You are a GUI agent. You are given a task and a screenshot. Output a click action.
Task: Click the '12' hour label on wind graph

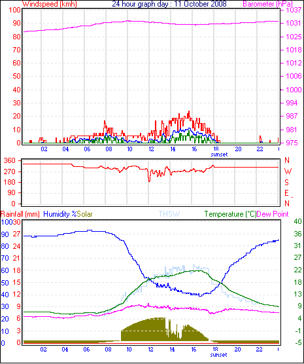[x=151, y=149]
